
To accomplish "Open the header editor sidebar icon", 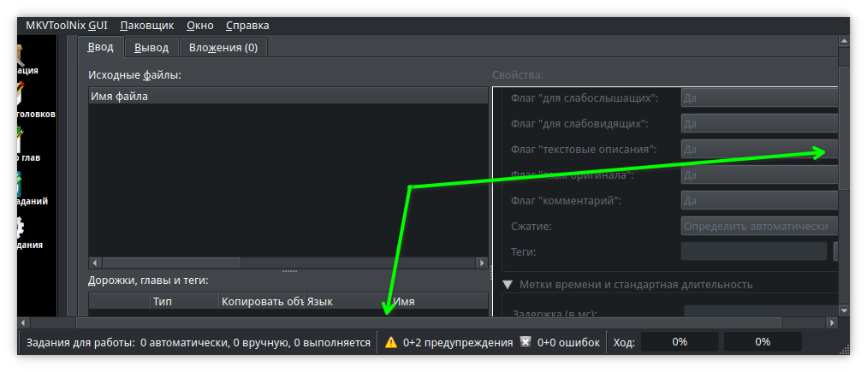I will coord(19,94).
